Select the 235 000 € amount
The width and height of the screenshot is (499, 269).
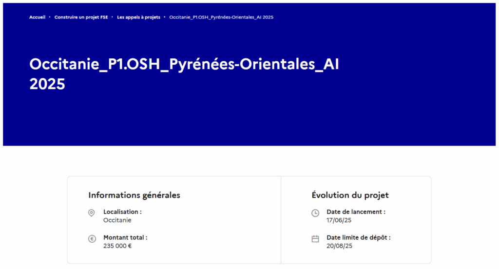(x=117, y=246)
